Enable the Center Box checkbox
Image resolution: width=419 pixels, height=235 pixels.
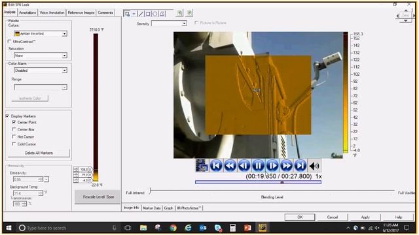[14, 129]
